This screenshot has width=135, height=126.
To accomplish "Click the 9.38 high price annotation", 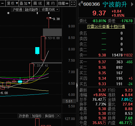I will coord(57,19).
